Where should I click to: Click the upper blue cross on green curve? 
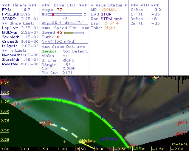click(101, 117)
